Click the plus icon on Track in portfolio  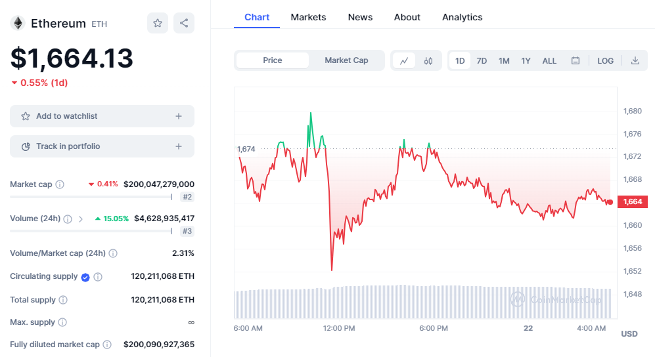pos(179,146)
